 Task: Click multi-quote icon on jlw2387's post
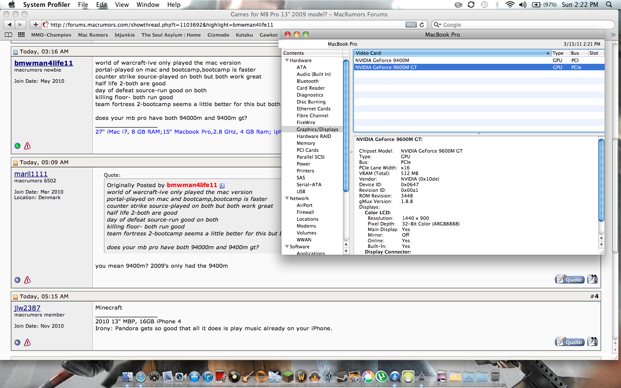pos(593,341)
